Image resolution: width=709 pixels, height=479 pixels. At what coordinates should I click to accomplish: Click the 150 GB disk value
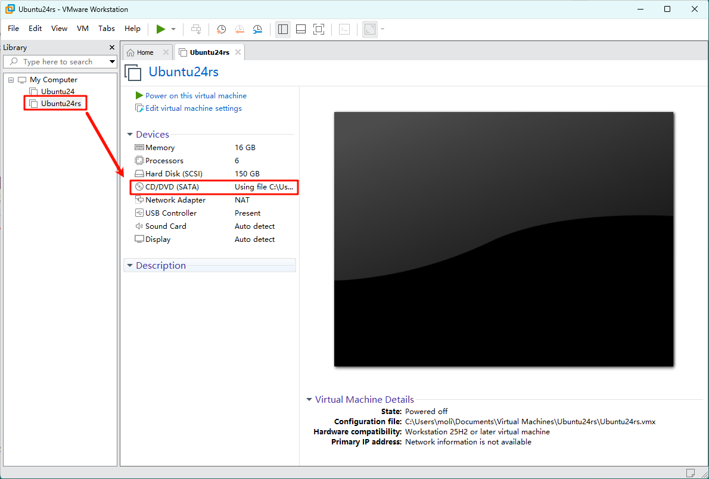pyautogui.click(x=247, y=174)
